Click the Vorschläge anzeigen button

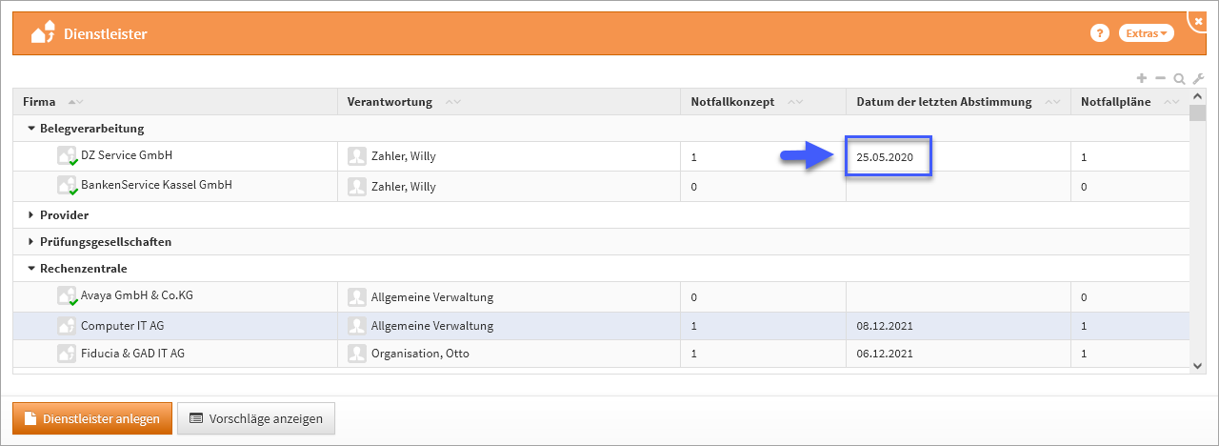coord(256,418)
